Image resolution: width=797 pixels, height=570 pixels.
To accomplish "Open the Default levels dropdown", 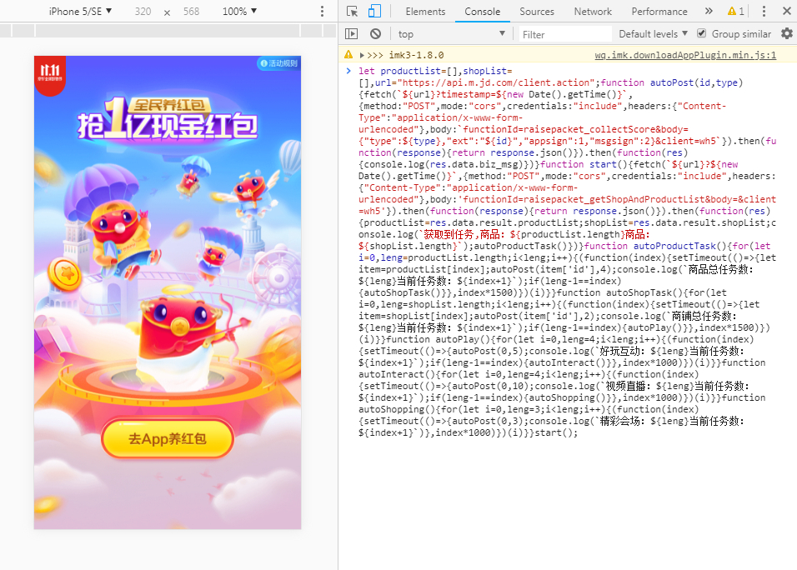I will point(653,34).
